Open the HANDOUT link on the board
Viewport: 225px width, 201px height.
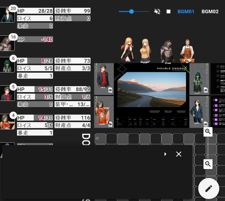tap(181, 111)
